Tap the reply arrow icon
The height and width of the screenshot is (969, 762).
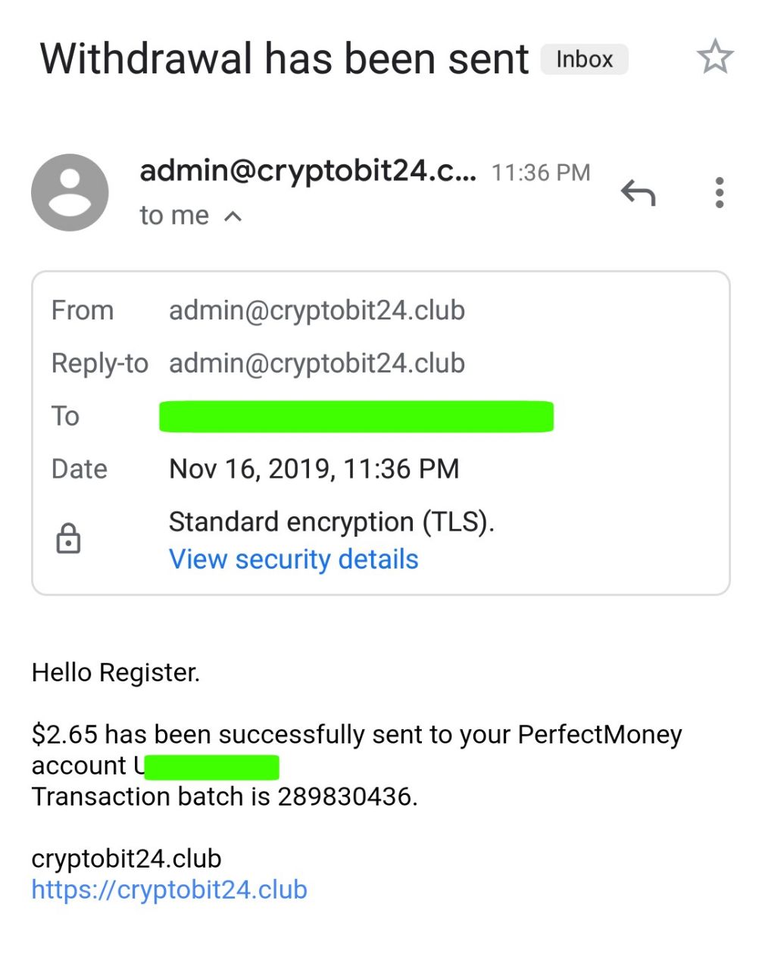[x=638, y=193]
